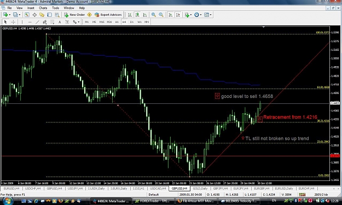Expand the arrows objects dropdown
Image resolution: width=342 pixels, height=205 pixels.
[x=78, y=22]
